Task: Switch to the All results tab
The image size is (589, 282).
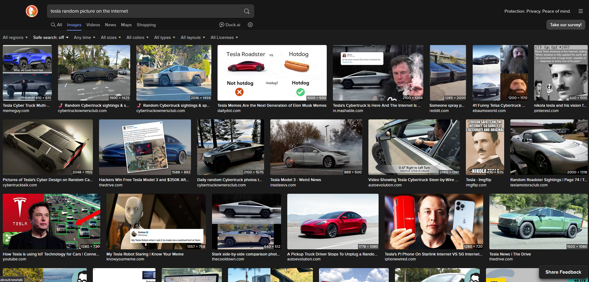Action: [57, 25]
